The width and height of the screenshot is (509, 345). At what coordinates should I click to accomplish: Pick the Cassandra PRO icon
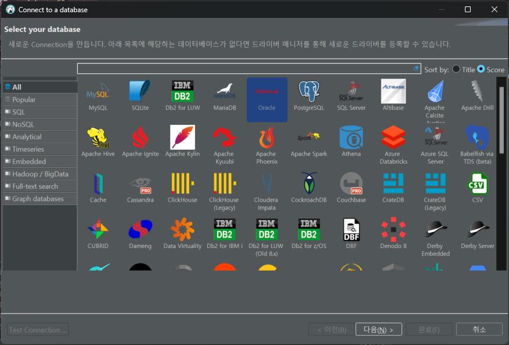[140, 188]
